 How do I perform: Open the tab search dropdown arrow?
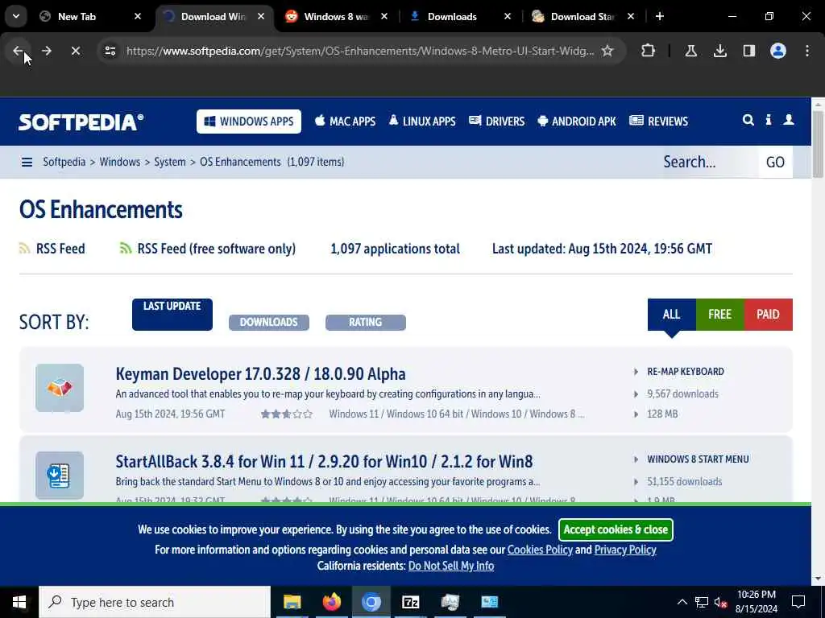16,16
